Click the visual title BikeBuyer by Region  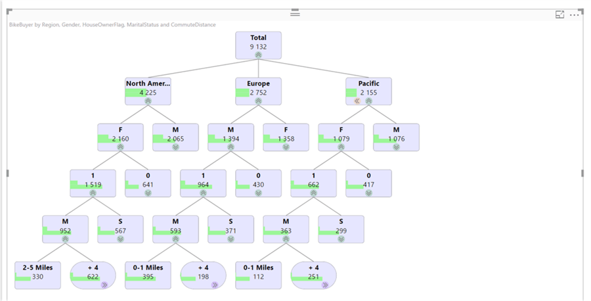tap(112, 25)
